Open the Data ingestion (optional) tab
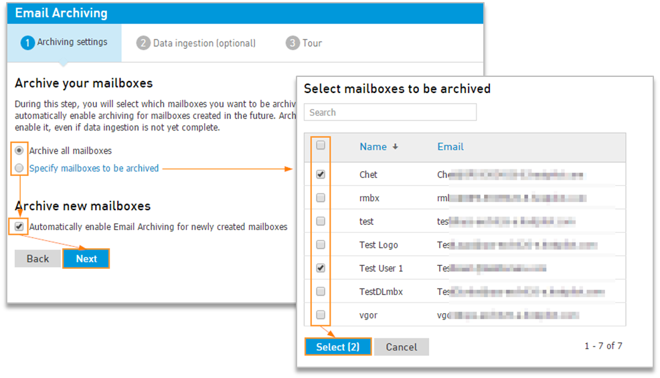 (196, 43)
